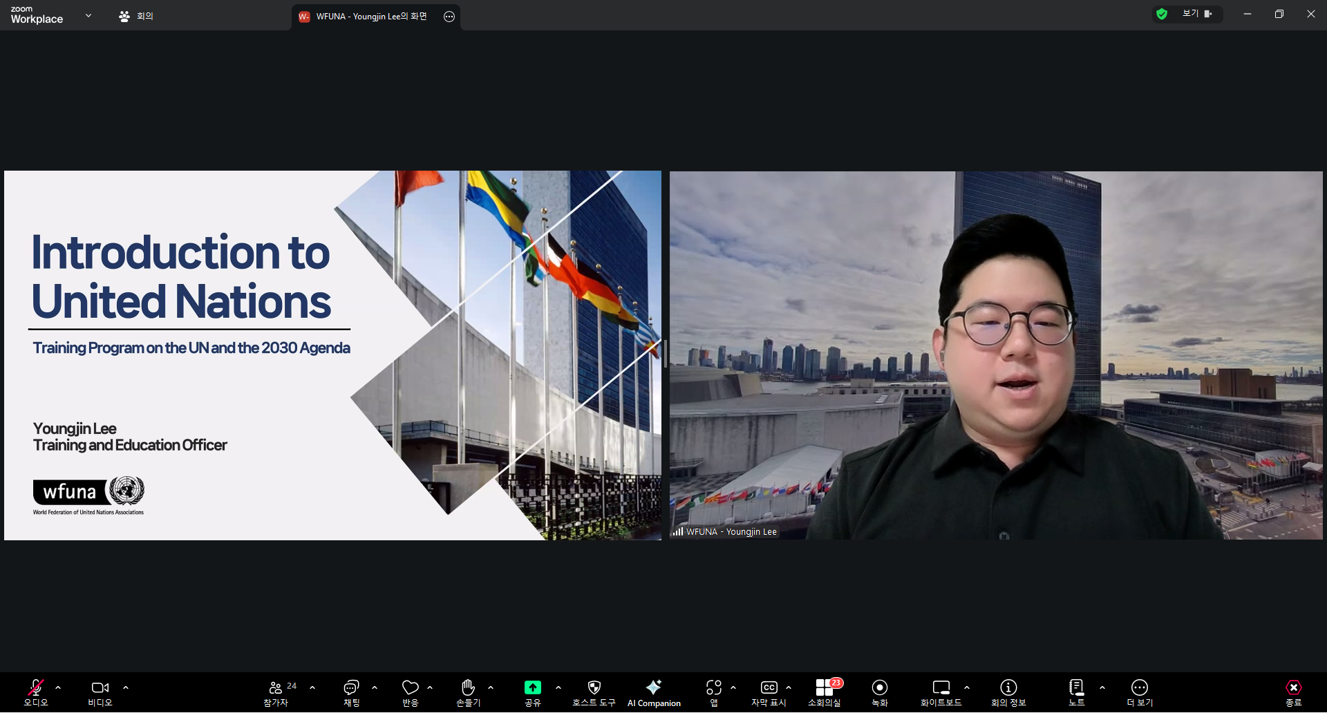The height and width of the screenshot is (713, 1327).
Task: Start recording with 녹화 button
Action: click(880, 692)
